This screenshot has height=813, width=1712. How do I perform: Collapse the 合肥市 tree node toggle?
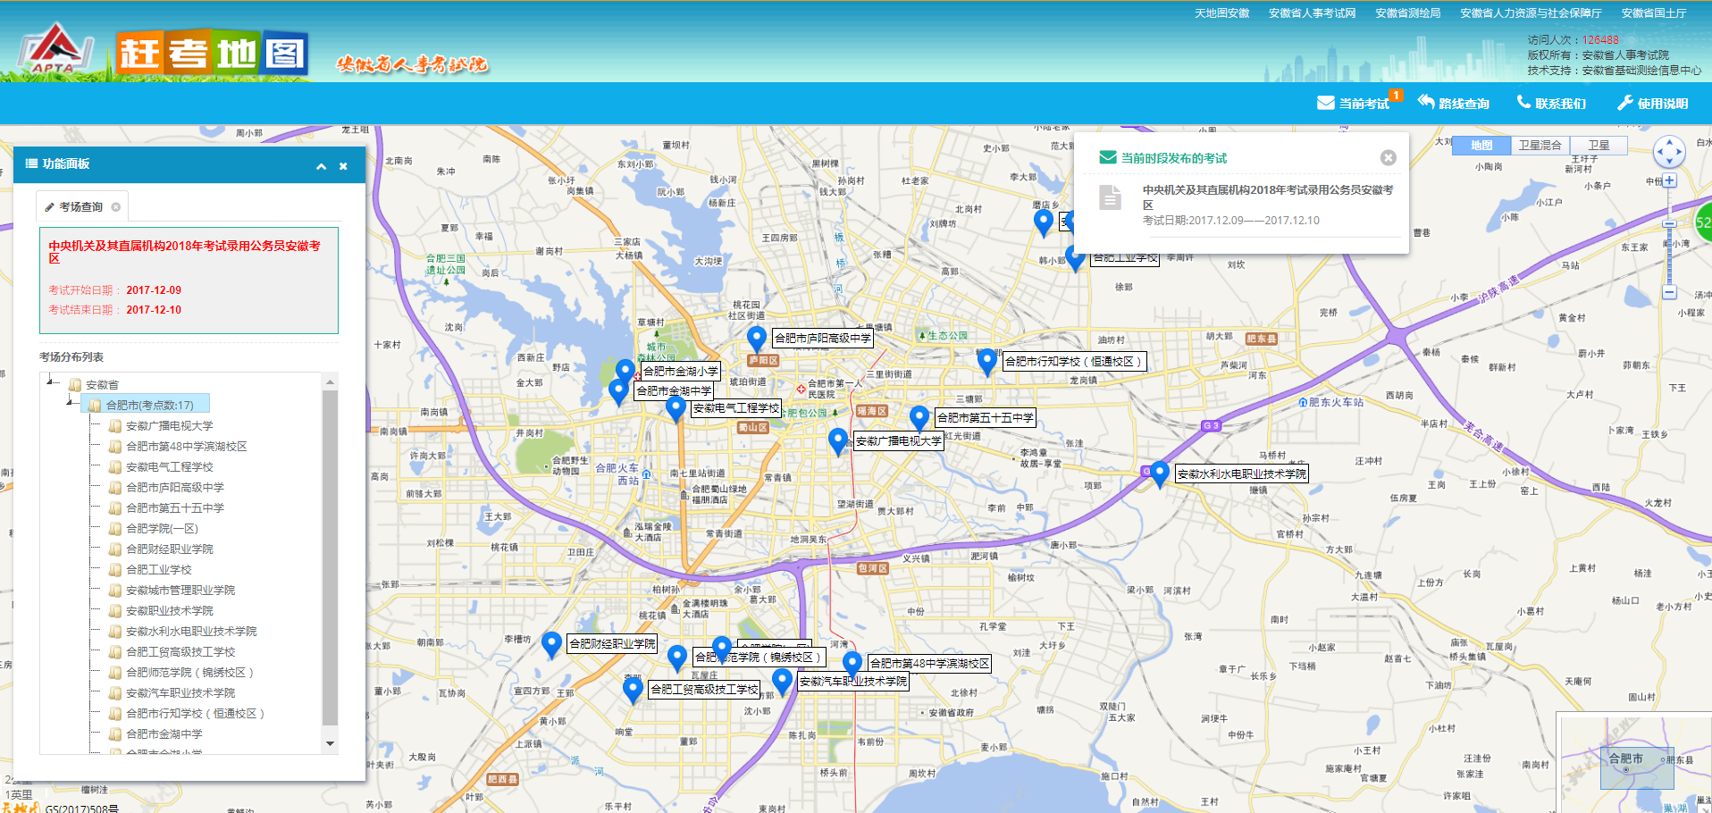71,403
